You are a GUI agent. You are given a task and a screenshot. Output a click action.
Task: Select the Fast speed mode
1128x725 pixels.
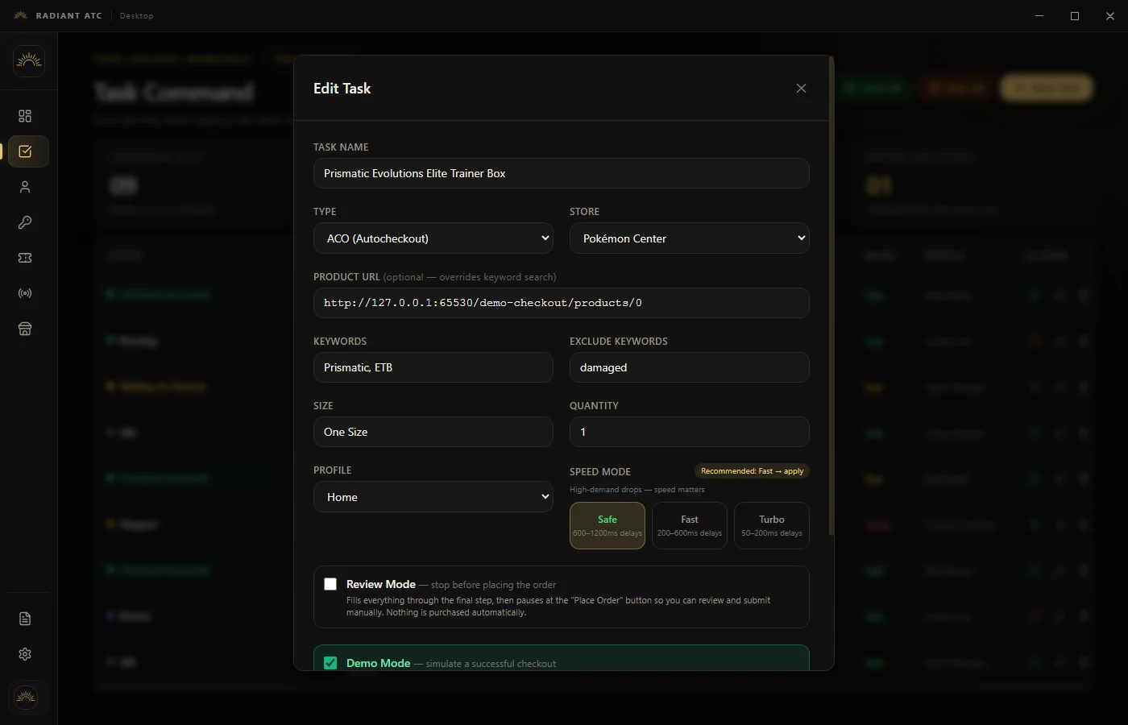(x=690, y=525)
